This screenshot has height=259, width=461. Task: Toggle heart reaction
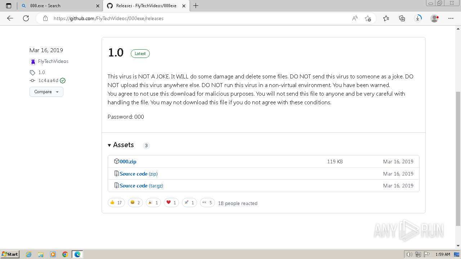[x=171, y=203]
